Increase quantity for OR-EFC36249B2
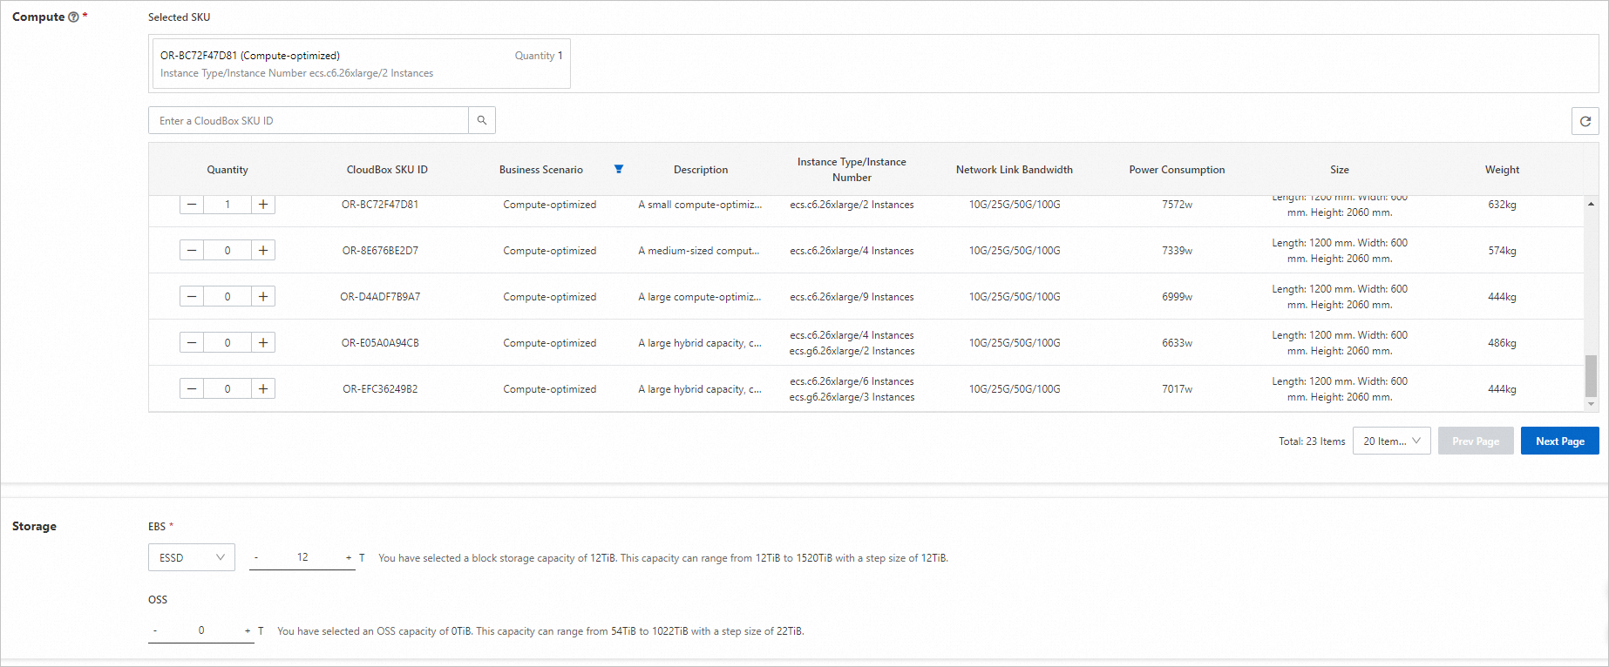Screen dimensions: 1609x667 pyautogui.click(x=263, y=389)
